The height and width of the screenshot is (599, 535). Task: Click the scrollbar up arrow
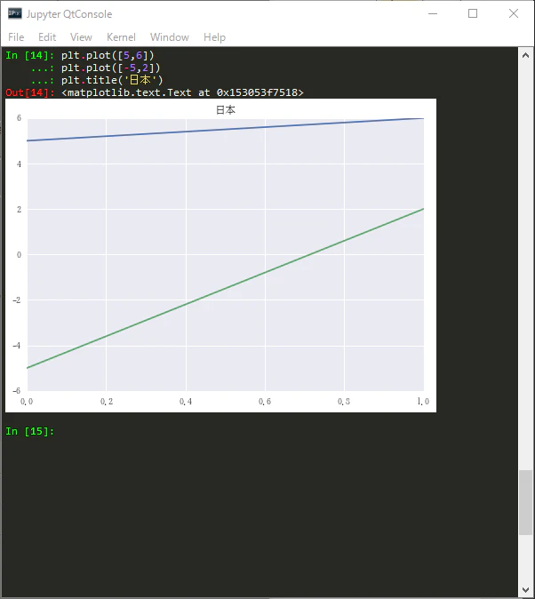tap(525, 55)
